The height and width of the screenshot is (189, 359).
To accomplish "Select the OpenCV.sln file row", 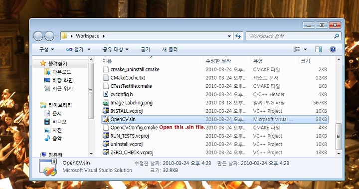I will (x=215, y=119).
